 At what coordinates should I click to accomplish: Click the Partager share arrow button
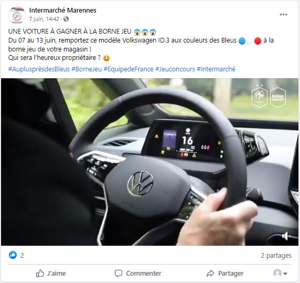225,273
